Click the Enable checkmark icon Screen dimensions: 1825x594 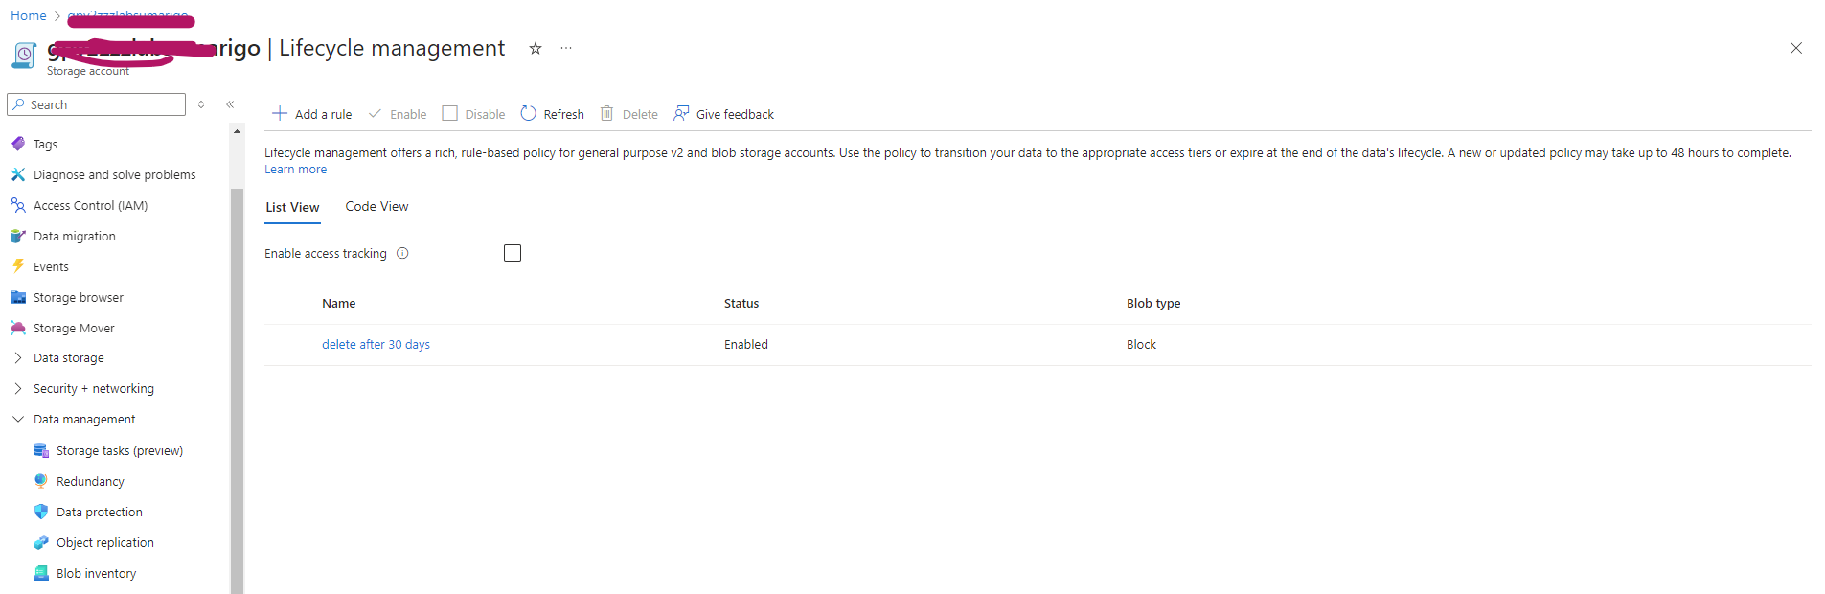pyautogui.click(x=375, y=113)
